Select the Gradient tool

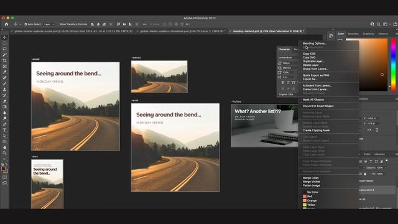(x=4, y=107)
